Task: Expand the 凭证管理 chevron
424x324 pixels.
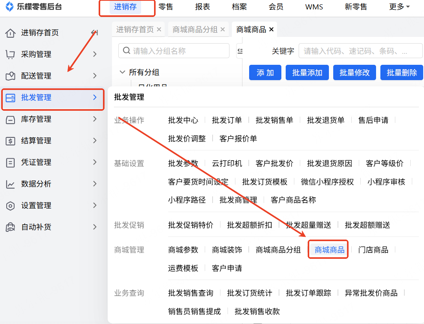Action: pos(95,162)
